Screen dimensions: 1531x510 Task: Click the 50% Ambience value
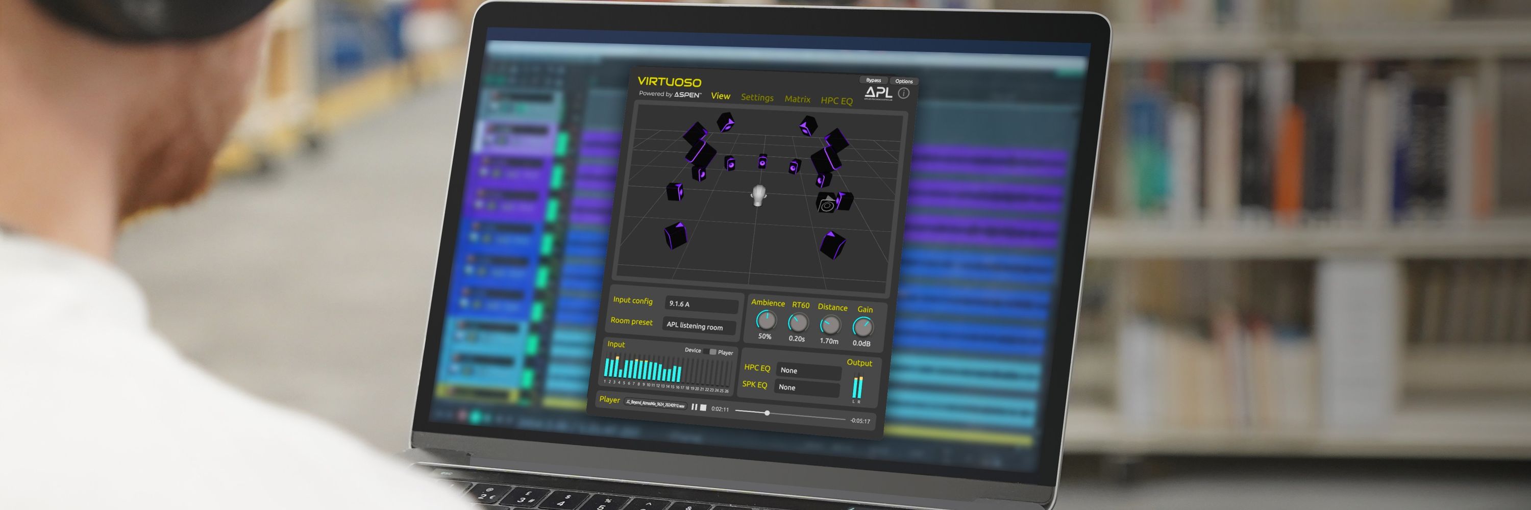(x=764, y=337)
